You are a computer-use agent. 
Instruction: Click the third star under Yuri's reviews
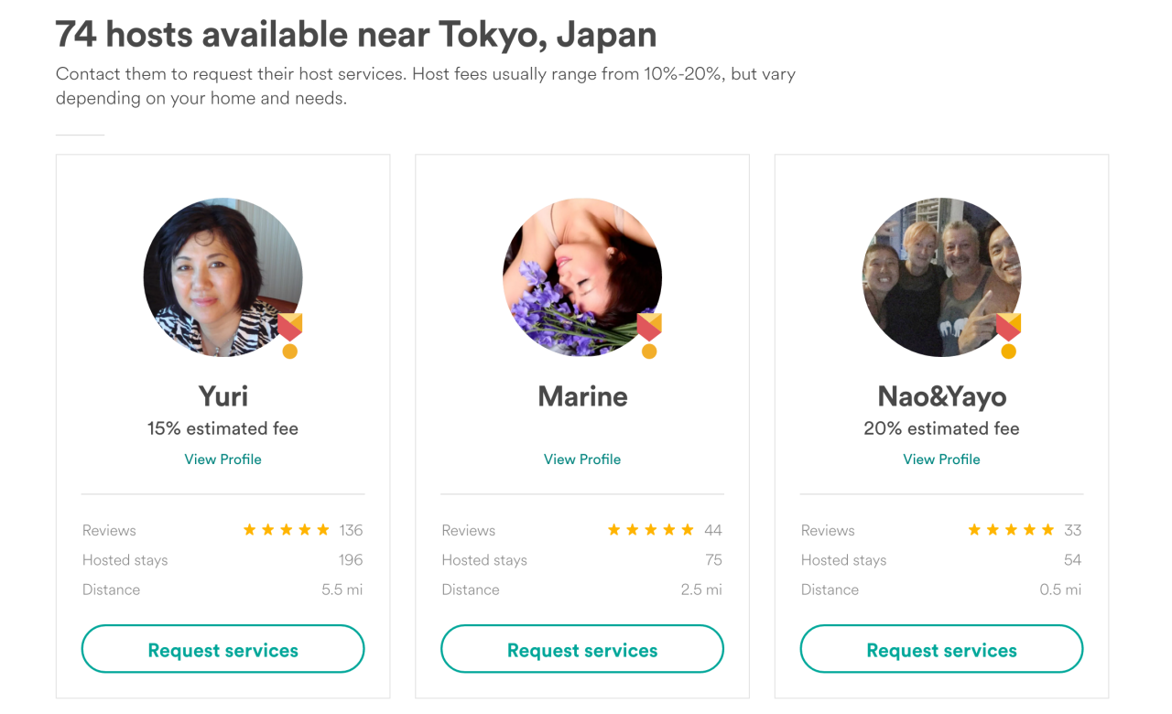[286, 529]
